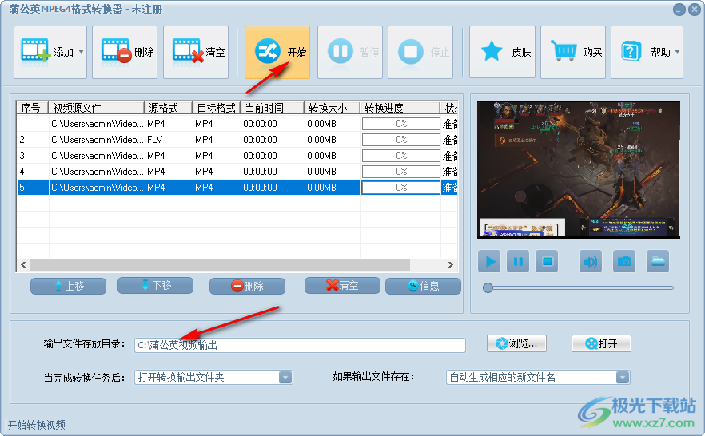Click the 暂停 pause toolbar button
The width and height of the screenshot is (705, 436).
(350, 52)
